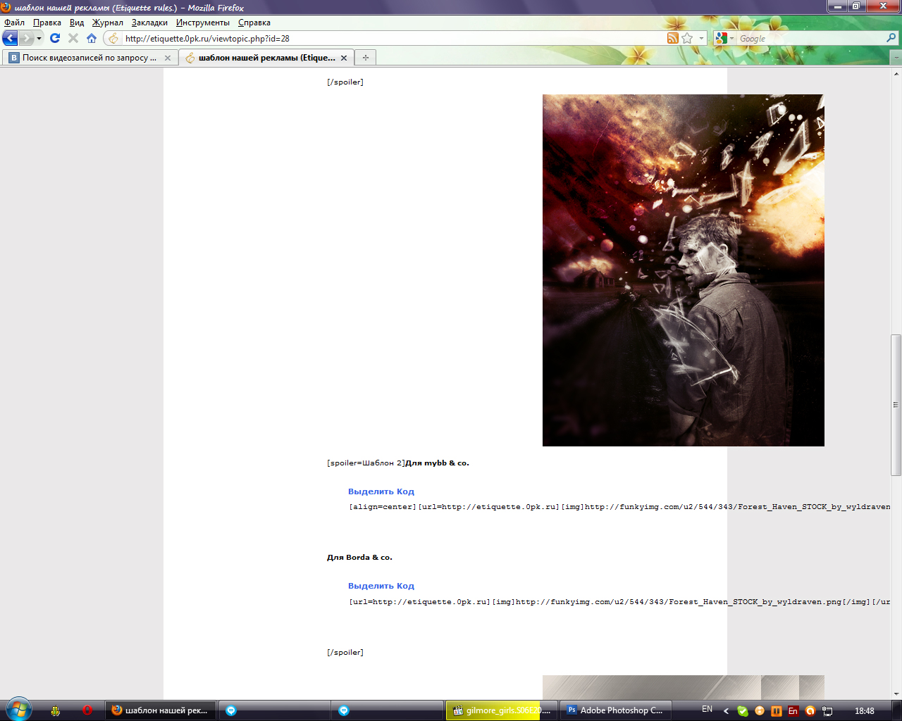The image size is (902, 721).
Task: Open the Файл menu
Action: click(14, 23)
